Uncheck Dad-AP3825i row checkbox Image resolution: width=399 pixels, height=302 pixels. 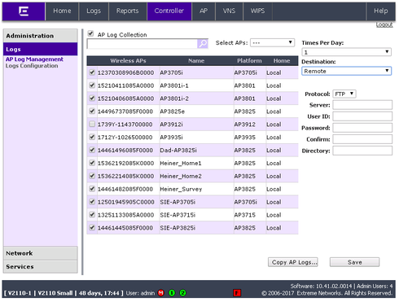point(92,150)
